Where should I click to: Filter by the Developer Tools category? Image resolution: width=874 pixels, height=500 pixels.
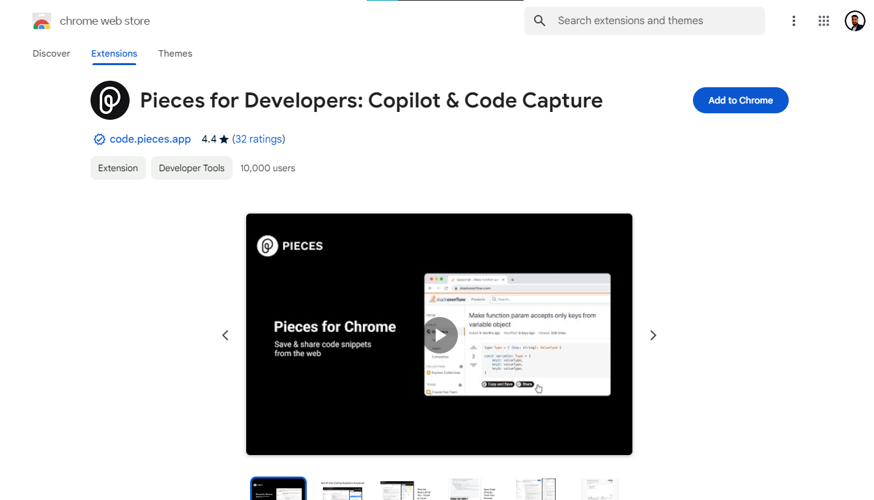click(x=191, y=168)
